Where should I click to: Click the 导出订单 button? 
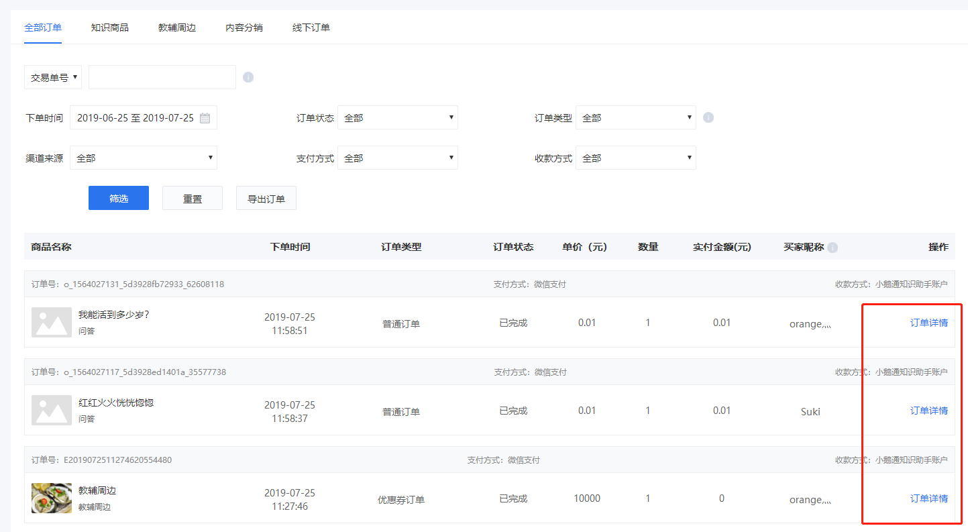coord(266,198)
